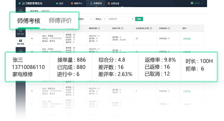
Task: Open the 首页 top menu item
Action: point(60,4)
